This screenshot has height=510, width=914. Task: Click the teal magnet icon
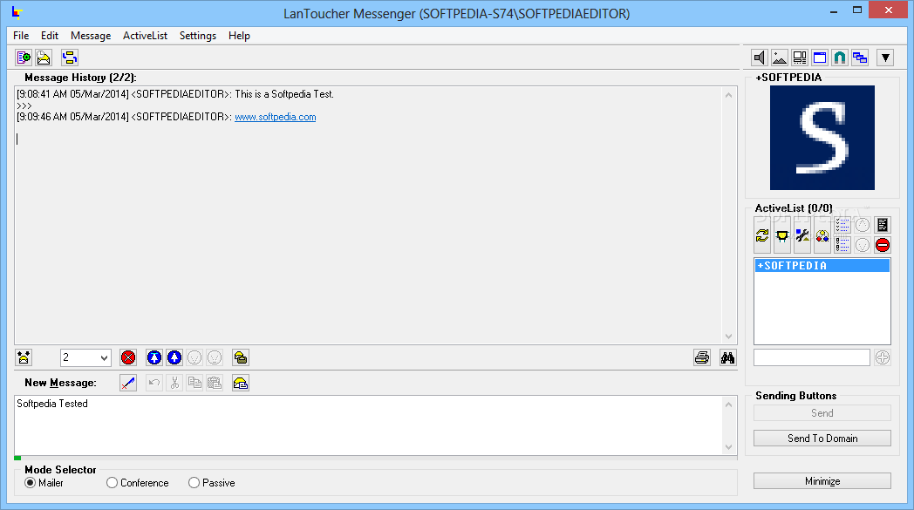coord(839,58)
